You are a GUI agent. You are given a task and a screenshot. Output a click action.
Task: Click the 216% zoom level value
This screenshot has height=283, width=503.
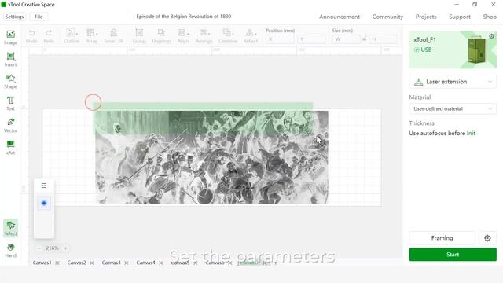point(52,248)
